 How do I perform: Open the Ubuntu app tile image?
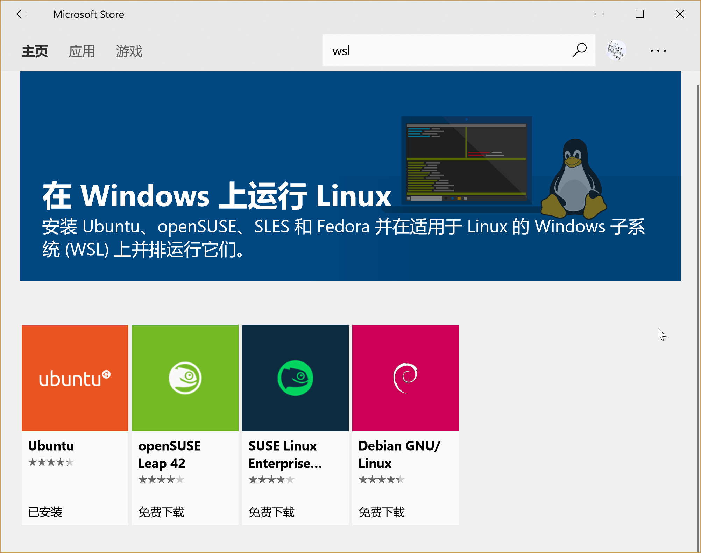point(75,378)
